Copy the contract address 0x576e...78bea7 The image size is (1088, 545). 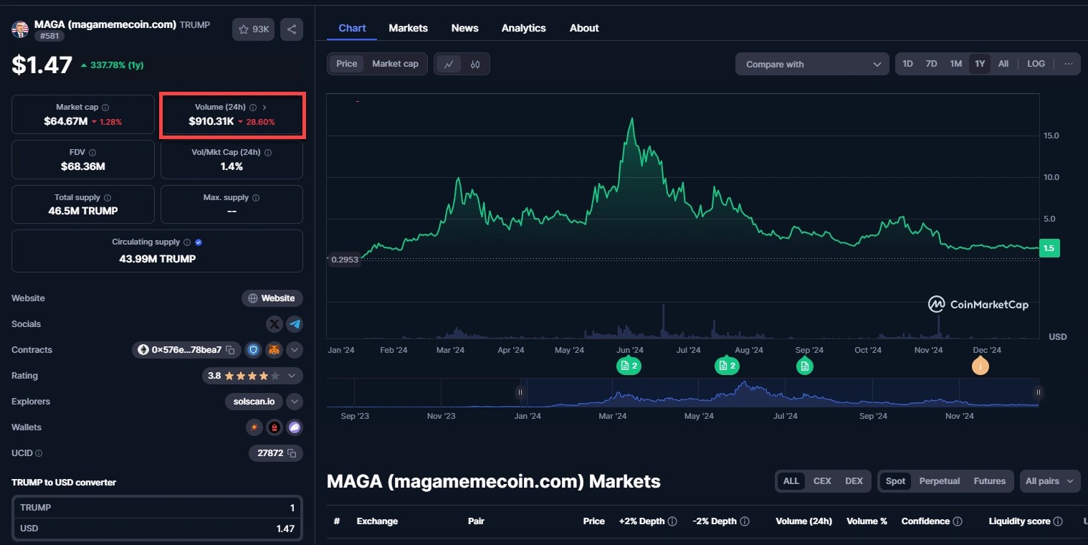click(230, 350)
